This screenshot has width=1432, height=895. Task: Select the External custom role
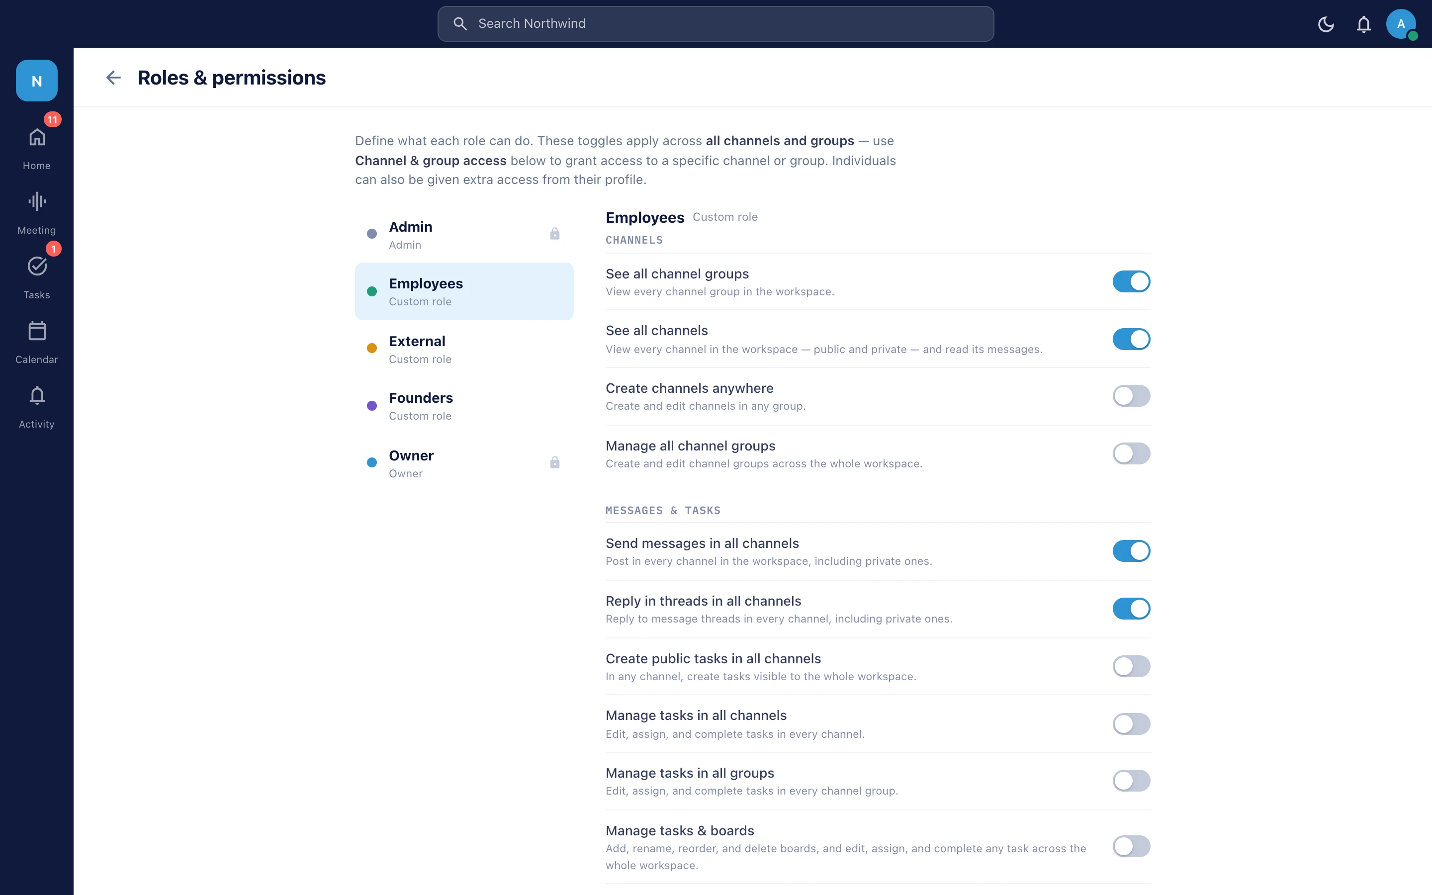click(464, 349)
